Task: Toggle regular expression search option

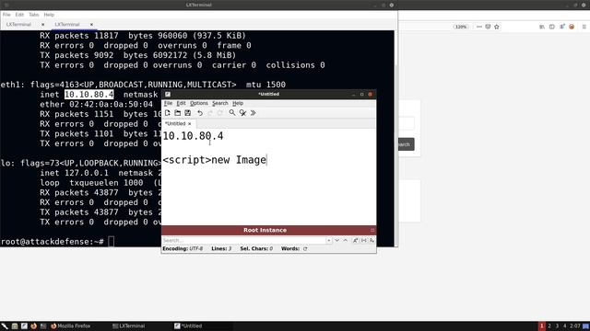Action: 372,240
